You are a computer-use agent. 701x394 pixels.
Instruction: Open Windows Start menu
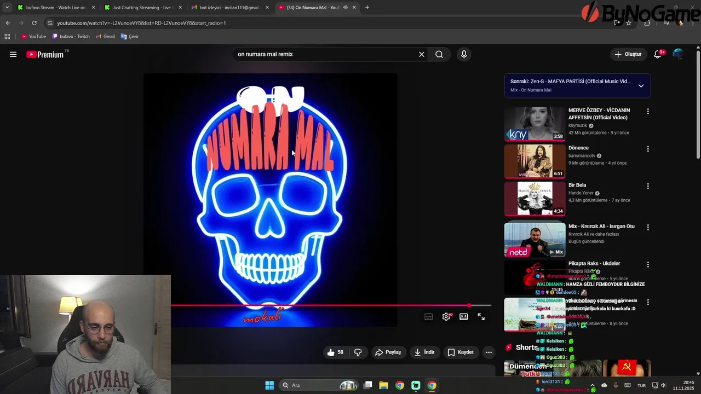click(269, 385)
